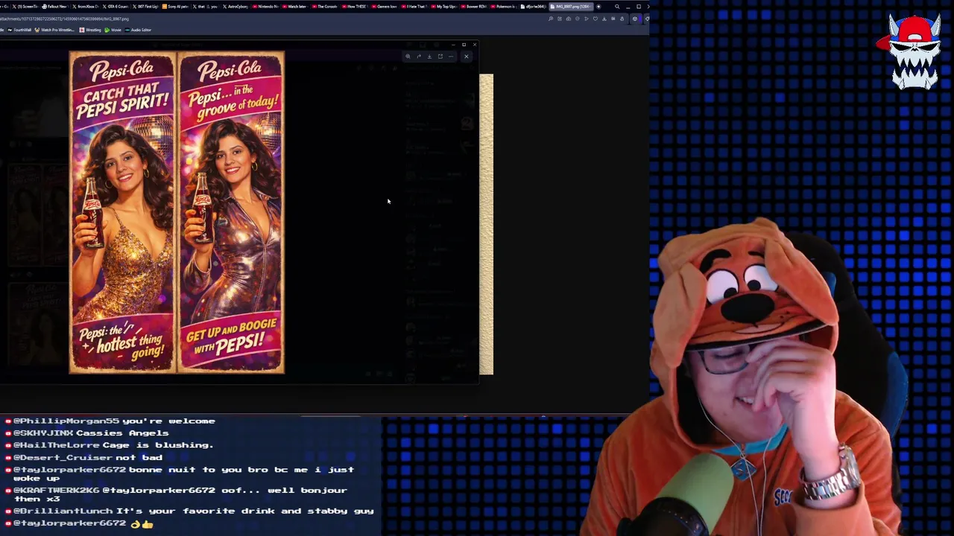Switch to the Bowser REM browser tab
The height and width of the screenshot is (536, 954).
tap(474, 6)
